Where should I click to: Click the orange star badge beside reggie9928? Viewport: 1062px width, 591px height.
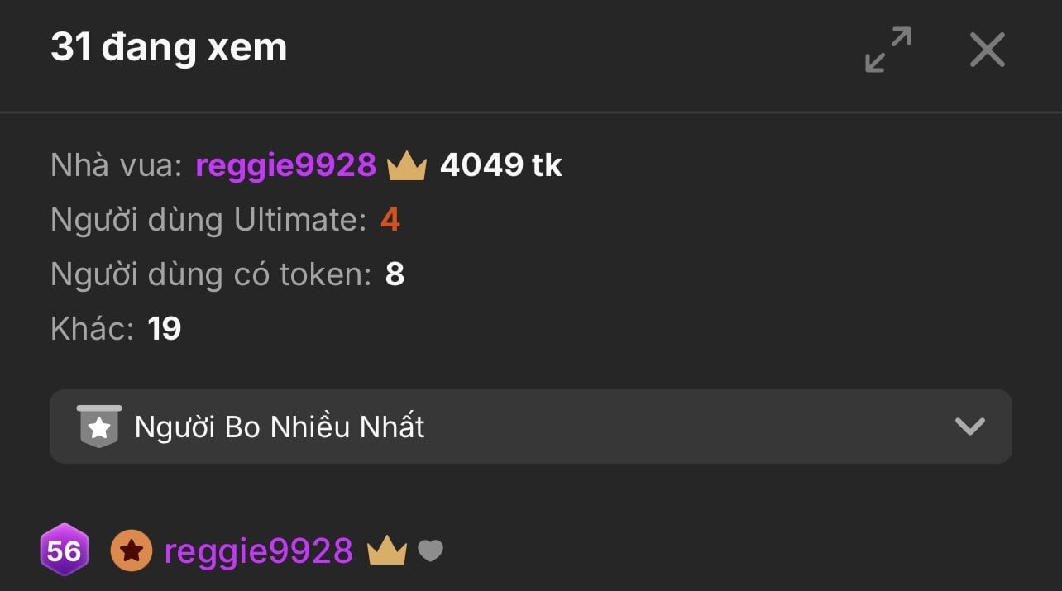pyautogui.click(x=131, y=551)
